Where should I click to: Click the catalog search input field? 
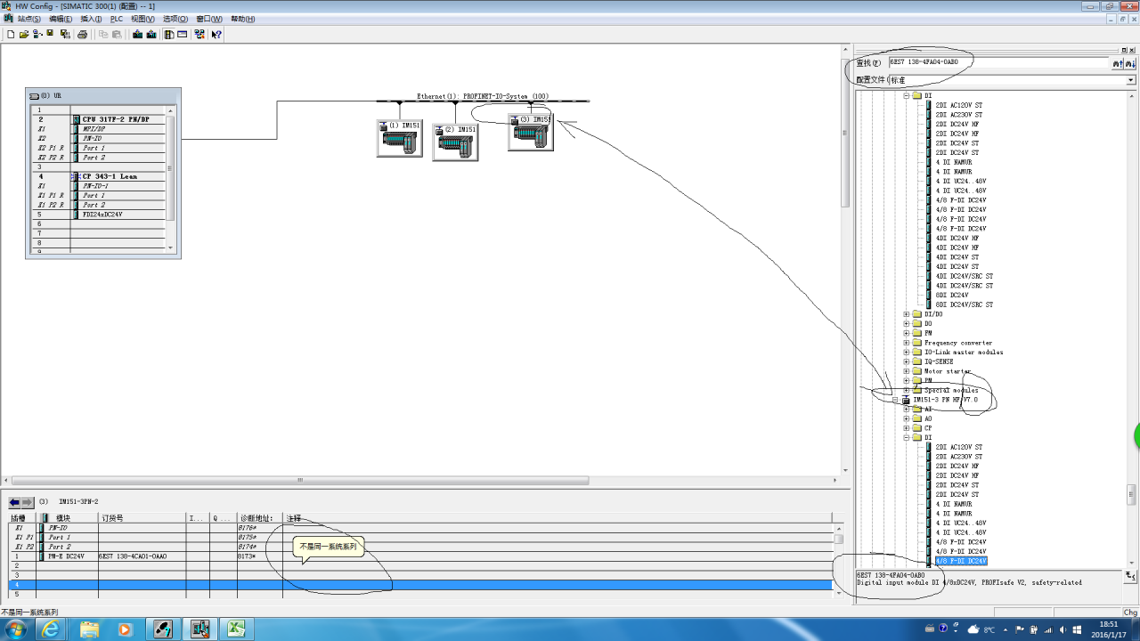[997, 63]
